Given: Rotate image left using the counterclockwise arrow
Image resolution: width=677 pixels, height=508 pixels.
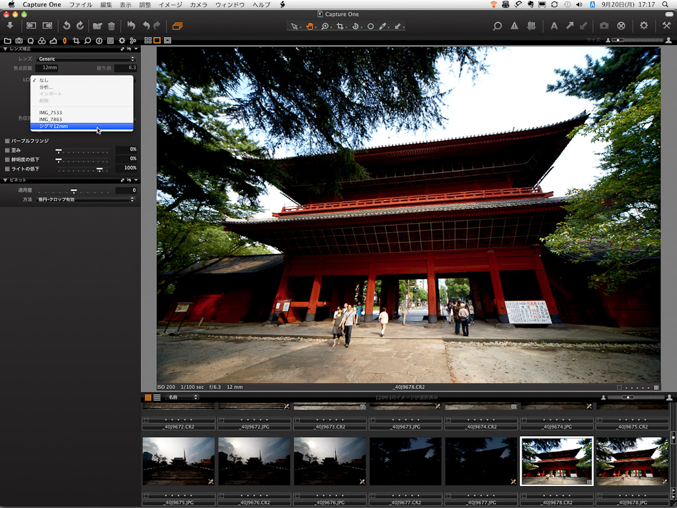Looking at the screenshot, I should point(66,26).
